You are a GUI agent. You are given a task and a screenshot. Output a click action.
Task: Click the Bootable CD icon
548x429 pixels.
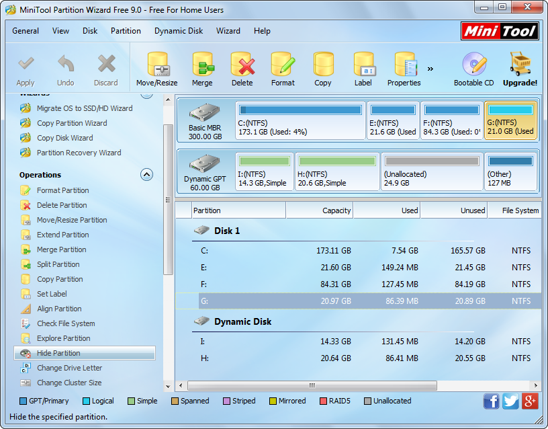pyautogui.click(x=474, y=64)
